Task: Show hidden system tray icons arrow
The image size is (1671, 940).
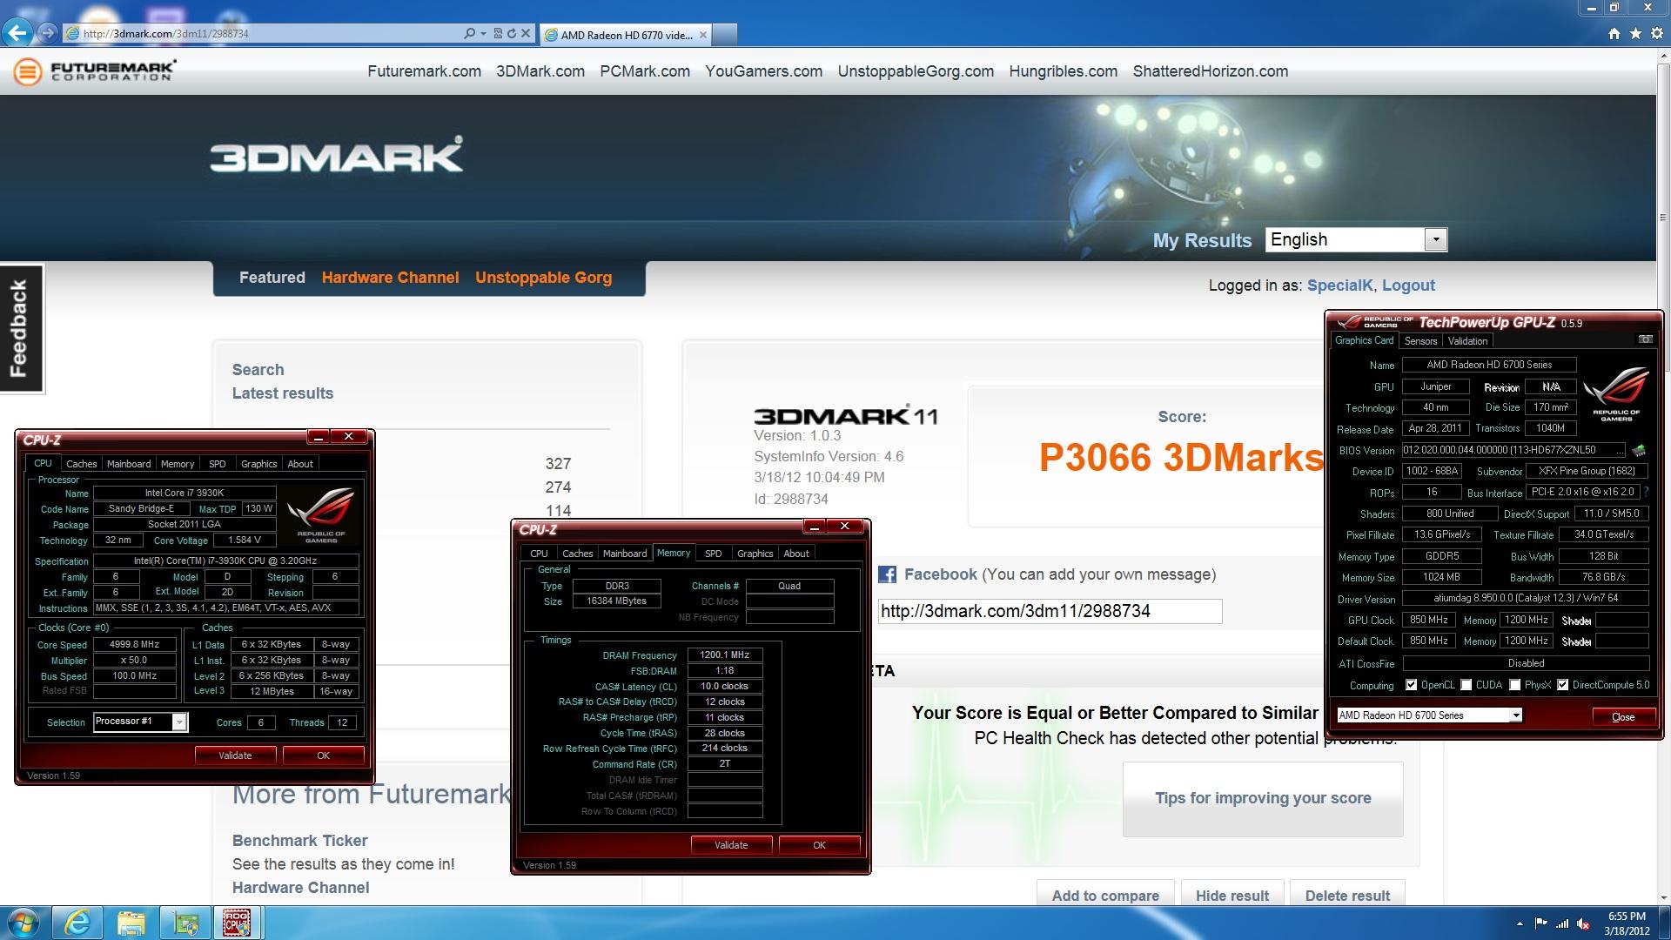Action: [x=1520, y=923]
